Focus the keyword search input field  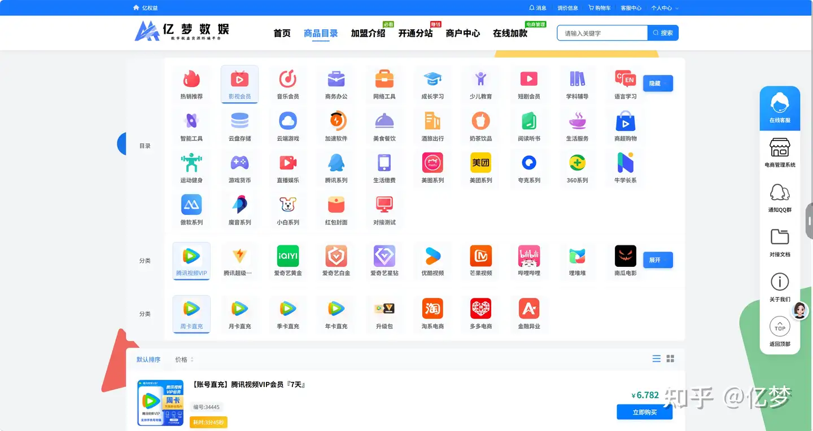pos(602,33)
